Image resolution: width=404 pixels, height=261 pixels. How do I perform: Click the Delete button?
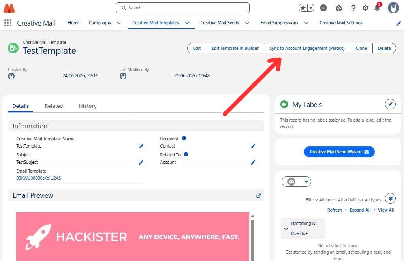point(384,48)
